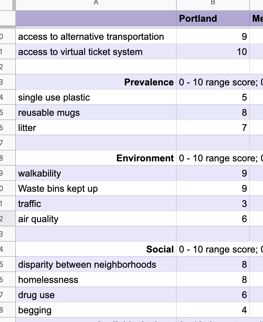Select the score 10 beside virtual ticket system
263x322 pixels.
[x=212, y=52]
